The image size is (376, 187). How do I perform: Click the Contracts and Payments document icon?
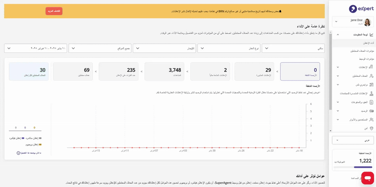(x=371, y=102)
